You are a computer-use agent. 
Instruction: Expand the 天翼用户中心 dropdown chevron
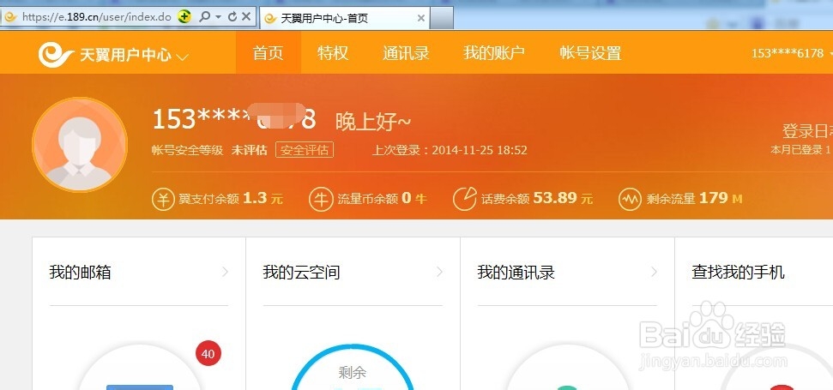click(x=182, y=57)
